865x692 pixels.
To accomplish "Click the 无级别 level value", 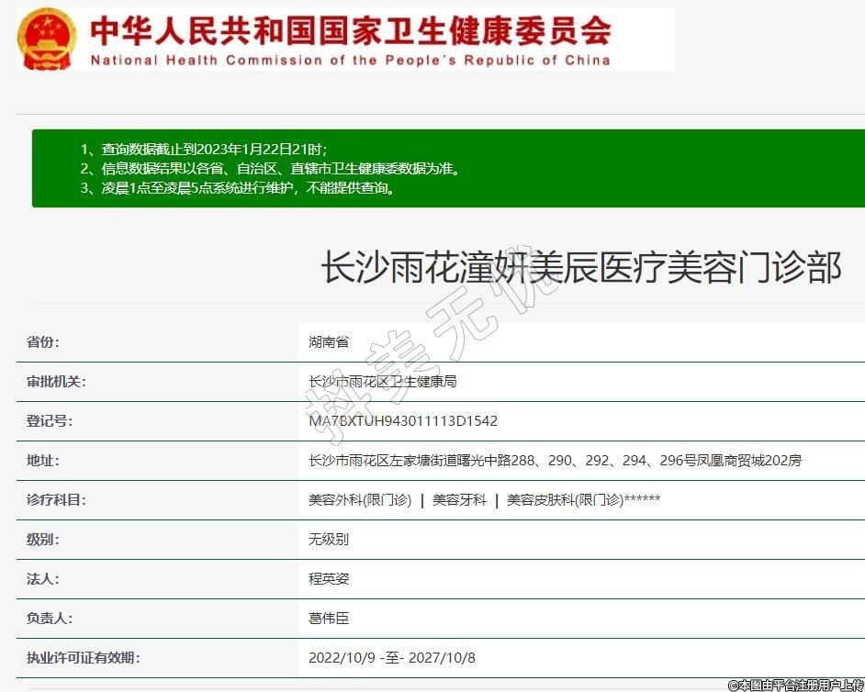I will click(x=329, y=540).
